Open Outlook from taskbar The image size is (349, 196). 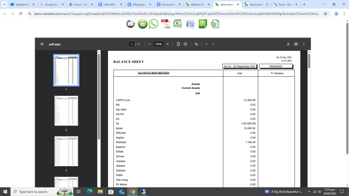click(122, 192)
